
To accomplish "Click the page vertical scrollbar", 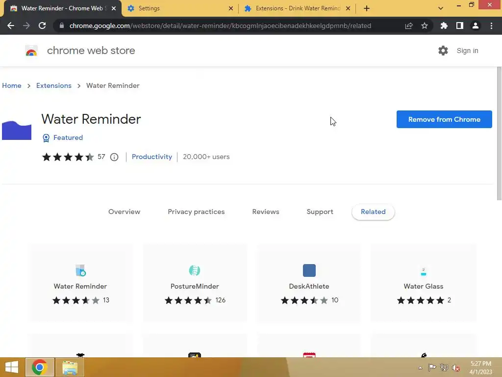I will pyautogui.click(x=499, y=134).
